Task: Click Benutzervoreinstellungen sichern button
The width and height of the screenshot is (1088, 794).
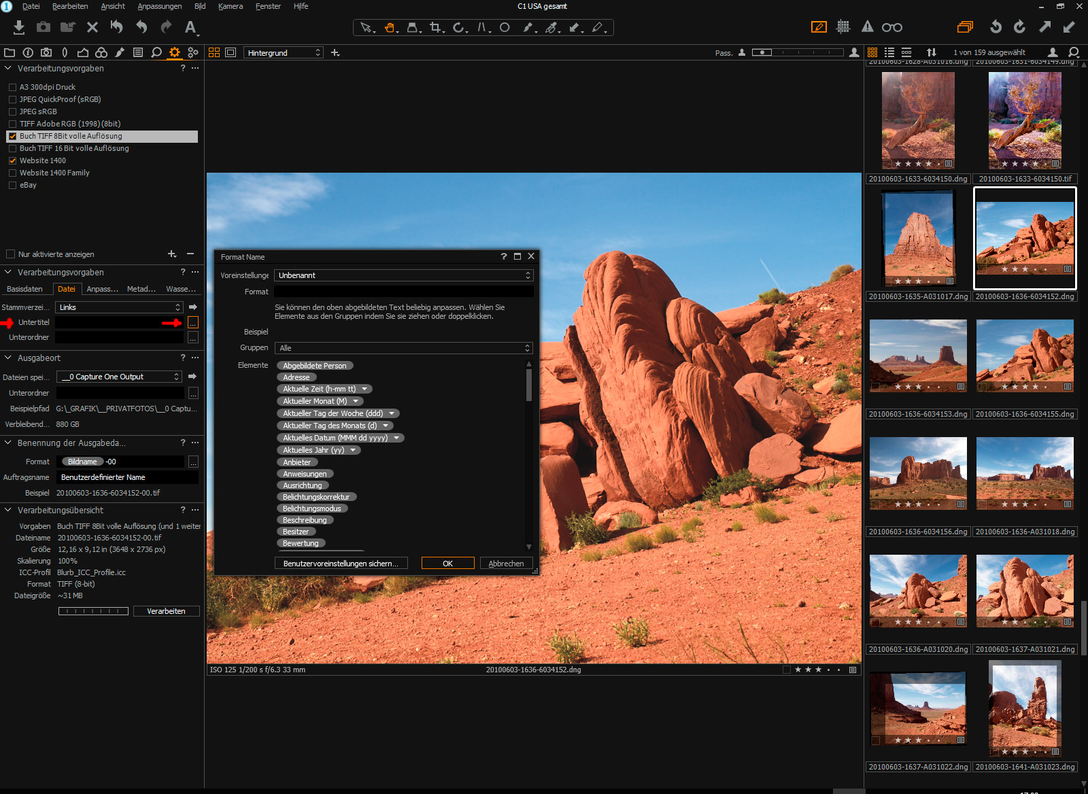Action: (341, 564)
